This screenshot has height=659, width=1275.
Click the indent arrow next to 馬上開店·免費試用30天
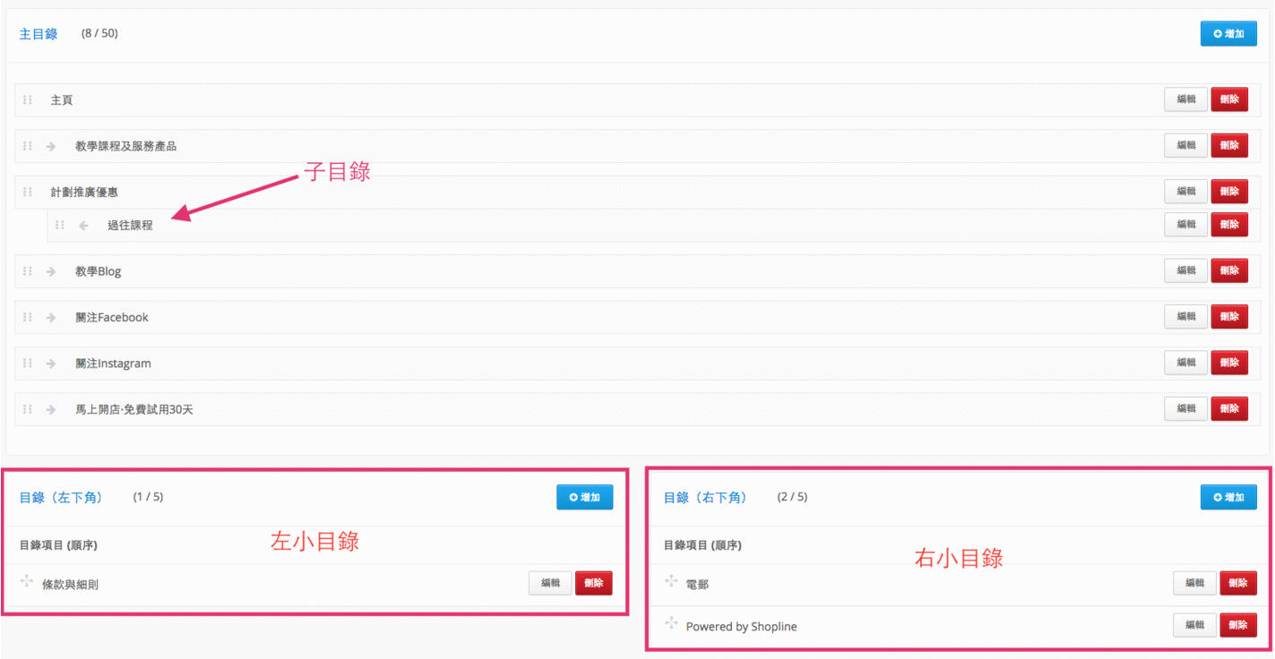[x=51, y=409]
